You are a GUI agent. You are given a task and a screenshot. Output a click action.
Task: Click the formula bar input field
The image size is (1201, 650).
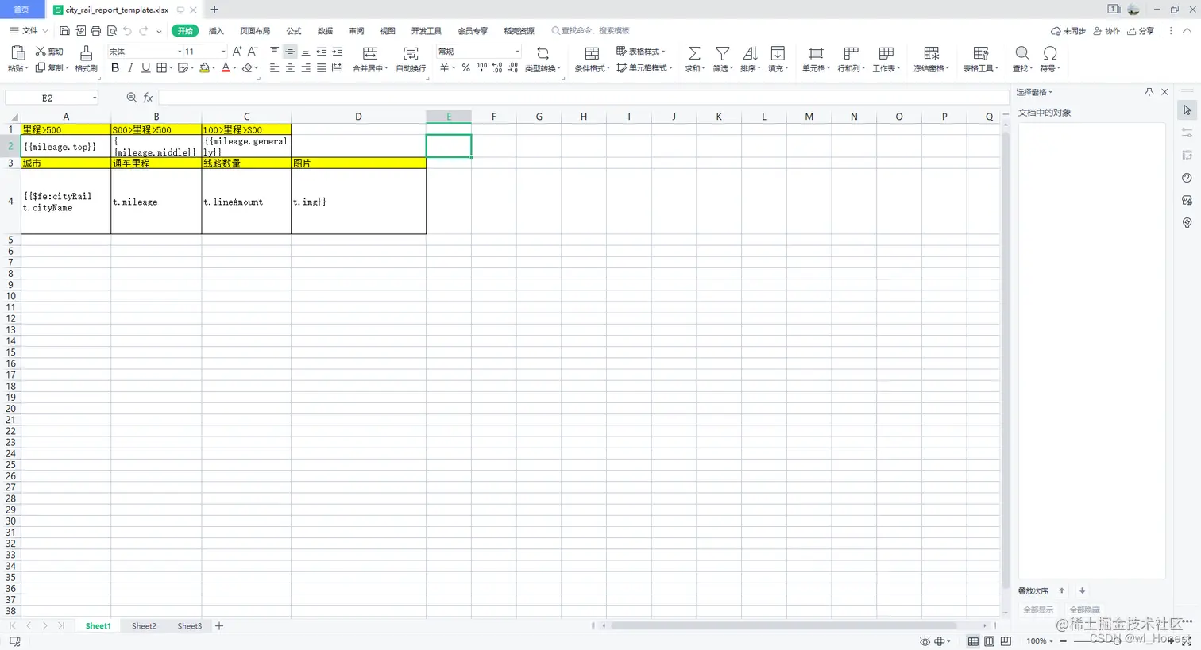click(x=584, y=98)
